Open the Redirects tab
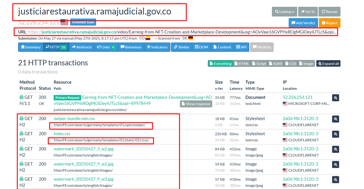The height and width of the screenshot is (189, 364). coord(82,47)
